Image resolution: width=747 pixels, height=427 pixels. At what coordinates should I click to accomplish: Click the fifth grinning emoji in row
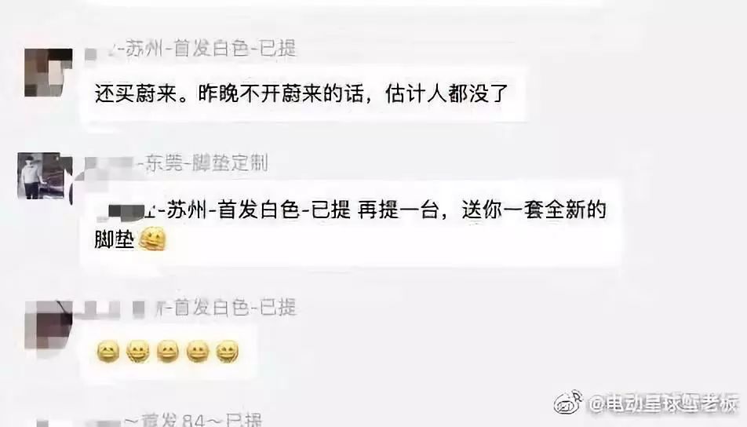pyautogui.click(x=228, y=352)
